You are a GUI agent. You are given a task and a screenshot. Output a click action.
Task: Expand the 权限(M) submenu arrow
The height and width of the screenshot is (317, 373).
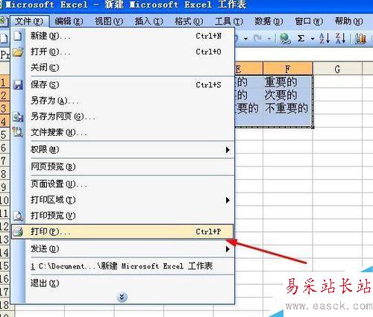228,150
